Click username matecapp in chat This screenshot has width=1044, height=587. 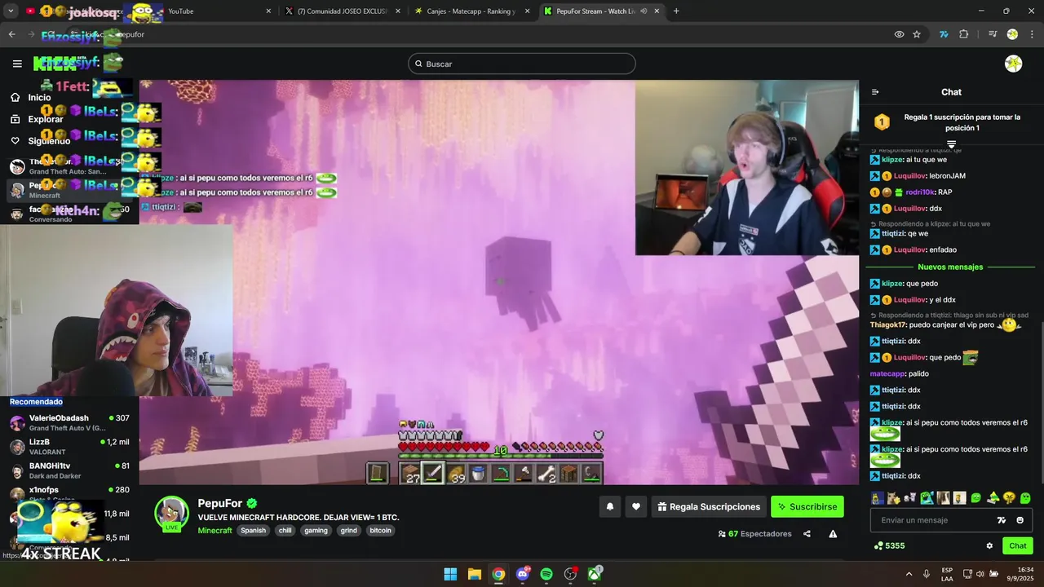888,373
